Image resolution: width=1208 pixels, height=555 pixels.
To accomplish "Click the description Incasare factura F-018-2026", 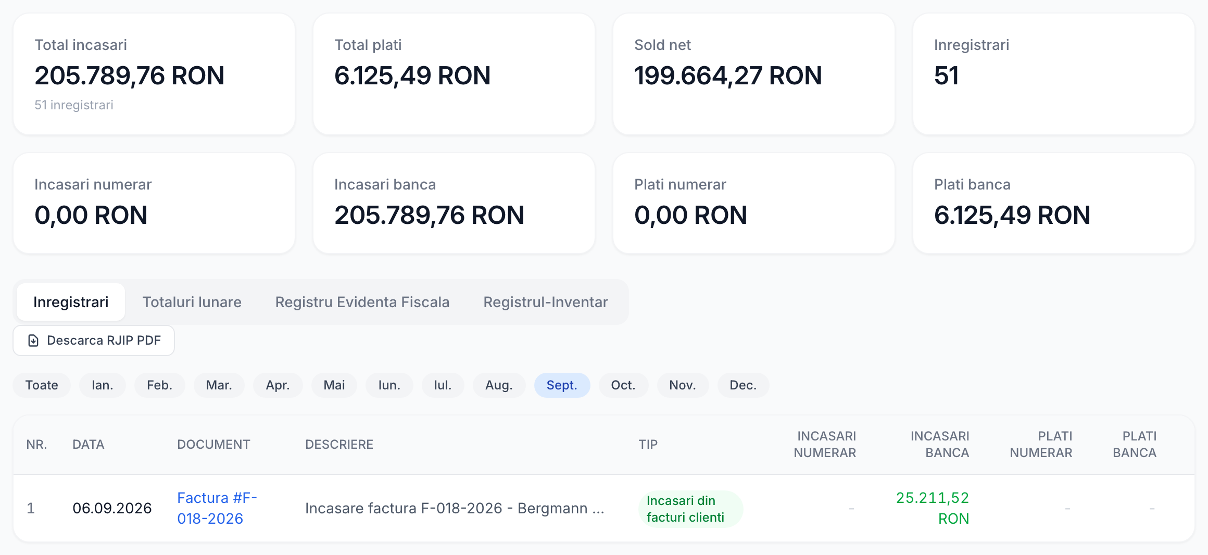I will click(455, 508).
